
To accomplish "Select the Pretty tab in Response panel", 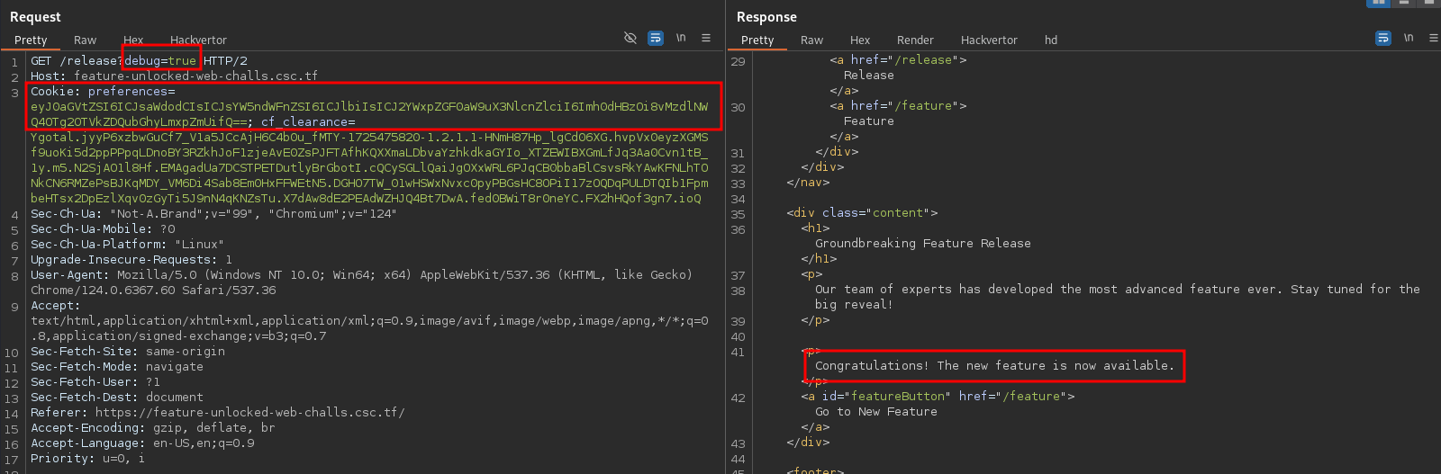I will [x=757, y=40].
